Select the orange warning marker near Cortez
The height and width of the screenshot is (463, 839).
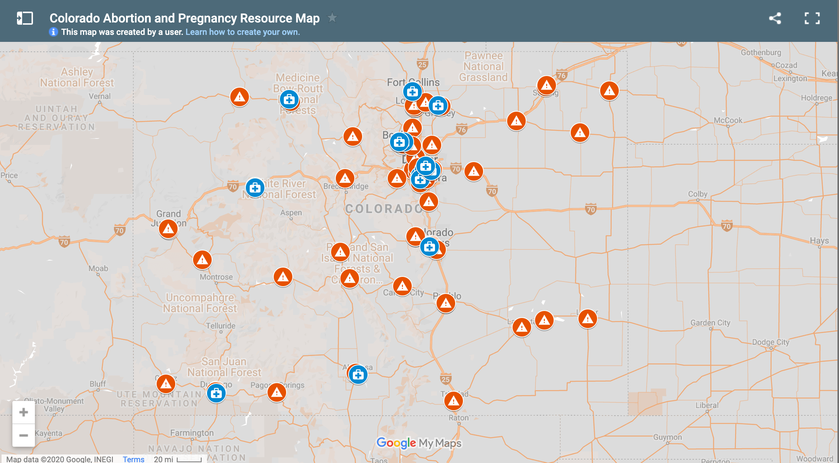point(166,384)
